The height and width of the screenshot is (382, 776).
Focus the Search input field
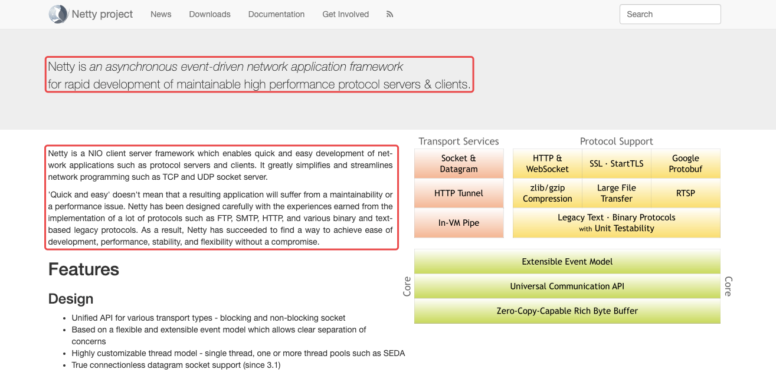click(x=670, y=14)
